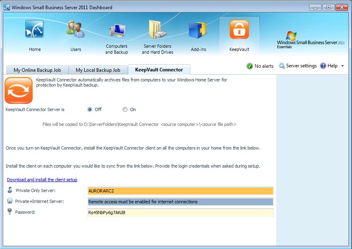
Task: Open Server Folders and Hard Drives icon
Action: 158,29
